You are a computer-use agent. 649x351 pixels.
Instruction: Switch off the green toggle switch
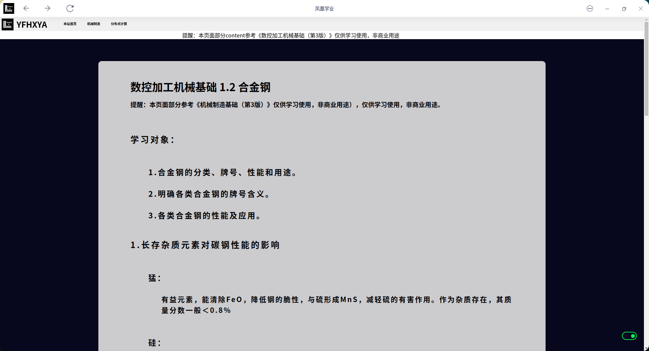629,336
